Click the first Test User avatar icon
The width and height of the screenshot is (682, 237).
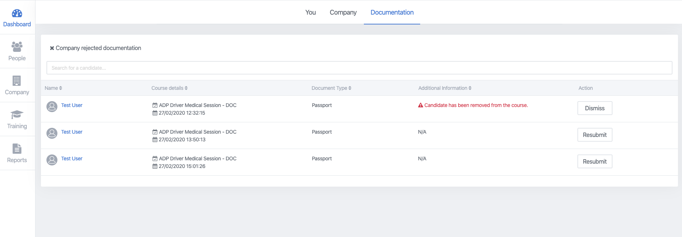click(x=52, y=107)
